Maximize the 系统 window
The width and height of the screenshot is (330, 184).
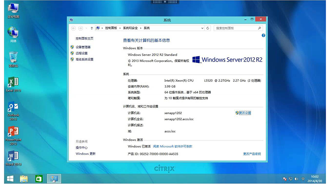pos(252,19)
